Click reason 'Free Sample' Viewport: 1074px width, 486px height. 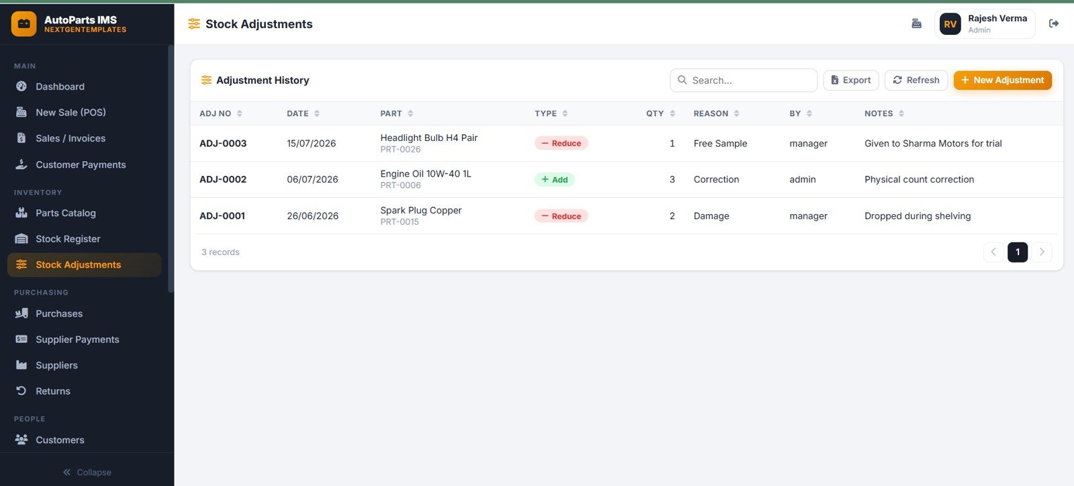tap(720, 143)
